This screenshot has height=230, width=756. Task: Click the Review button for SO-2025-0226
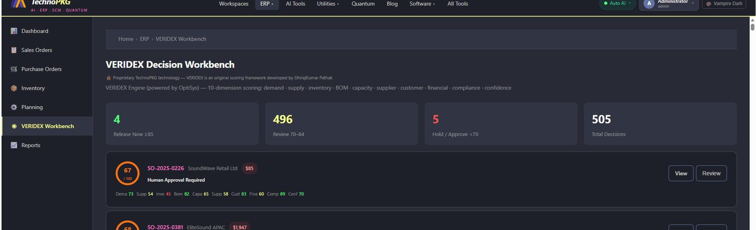click(x=711, y=173)
